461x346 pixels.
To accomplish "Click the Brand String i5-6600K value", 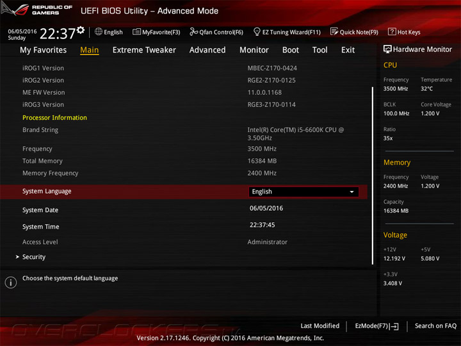I will click(x=295, y=134).
